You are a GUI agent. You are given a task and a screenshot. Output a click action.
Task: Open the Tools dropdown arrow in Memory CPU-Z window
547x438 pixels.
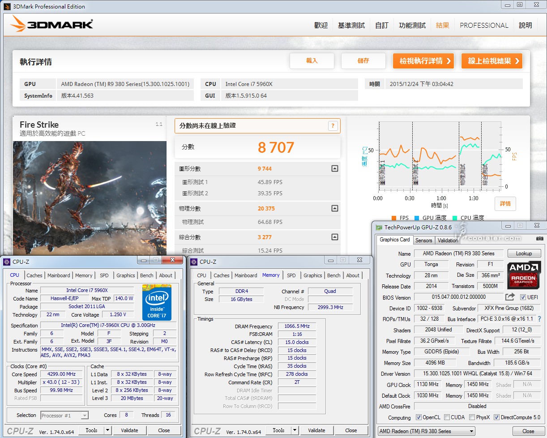[x=295, y=430]
